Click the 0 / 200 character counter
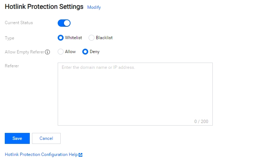Screen dimensions: 262x160 click(x=201, y=122)
